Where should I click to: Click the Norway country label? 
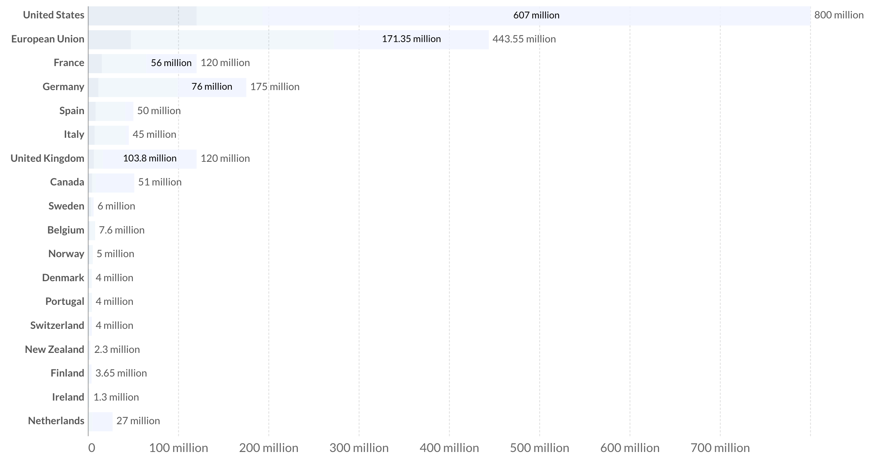point(66,254)
